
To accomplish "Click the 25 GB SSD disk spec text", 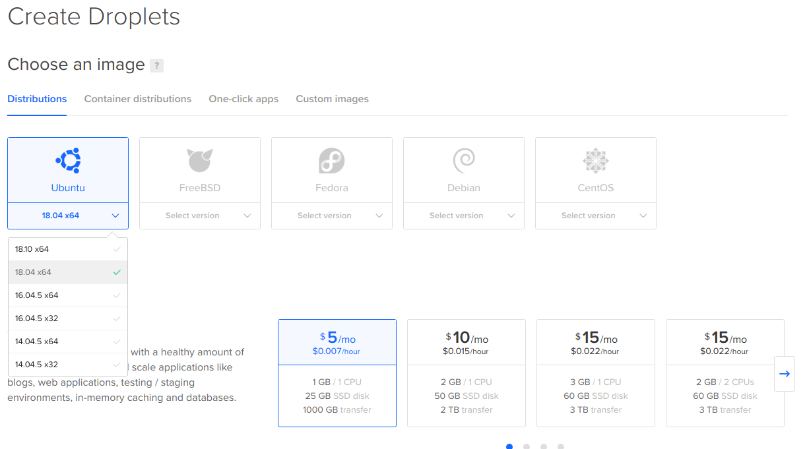I will pos(337,396).
